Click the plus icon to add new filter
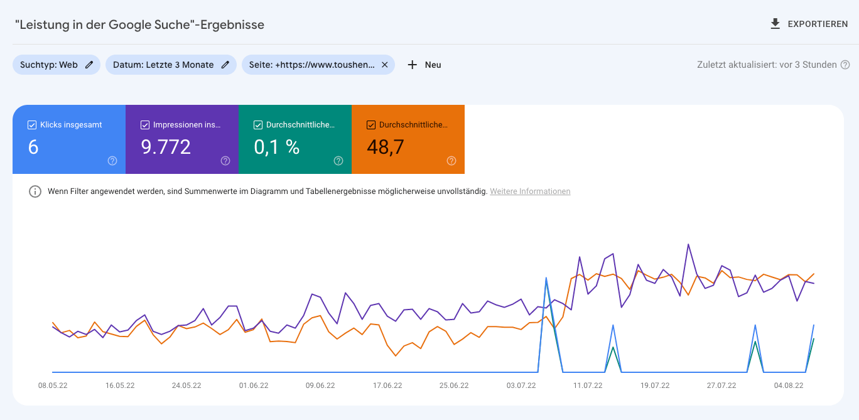This screenshot has width=859, height=420. [413, 65]
